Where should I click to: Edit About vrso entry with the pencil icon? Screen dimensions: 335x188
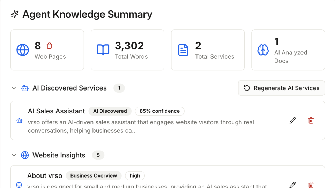[x=292, y=185]
